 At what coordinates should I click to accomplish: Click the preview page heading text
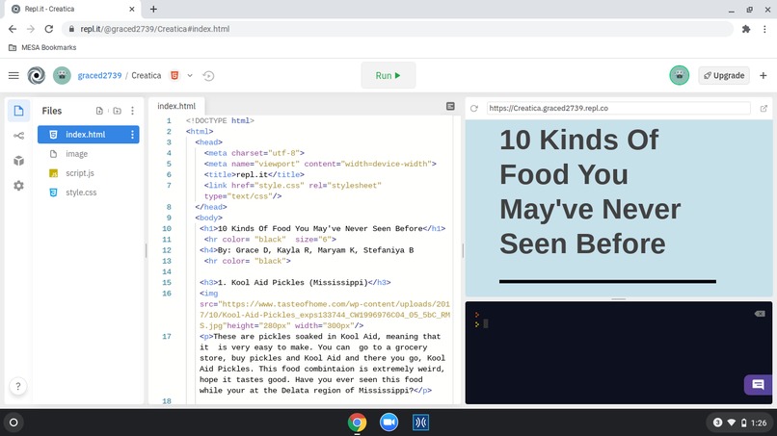click(x=590, y=192)
